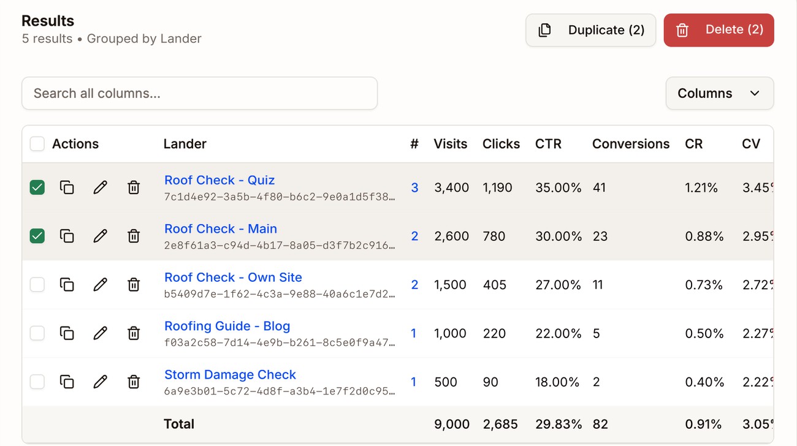Click the CTR column header
Screen dimensions: 797x446
548,144
